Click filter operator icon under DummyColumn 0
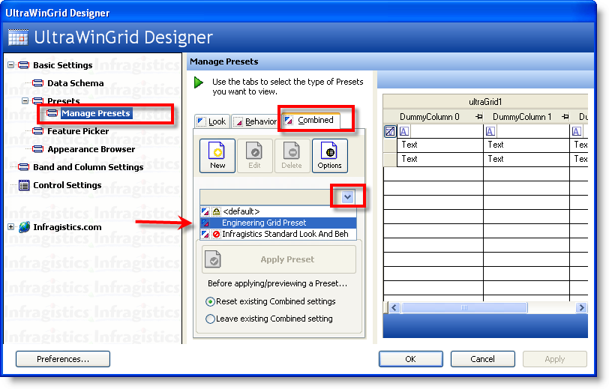Screen dimensions: 609x389 tap(404, 131)
